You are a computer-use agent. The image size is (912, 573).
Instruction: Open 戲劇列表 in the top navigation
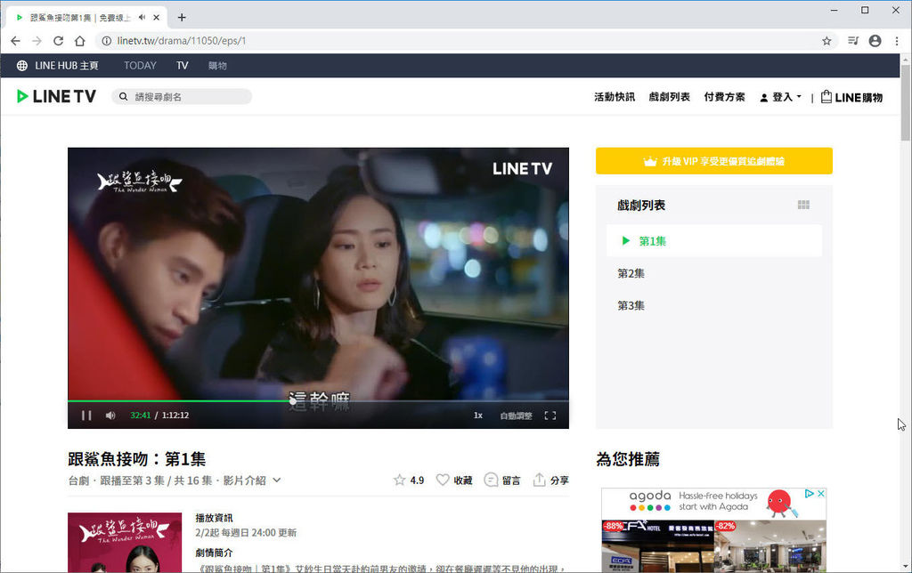pos(670,97)
